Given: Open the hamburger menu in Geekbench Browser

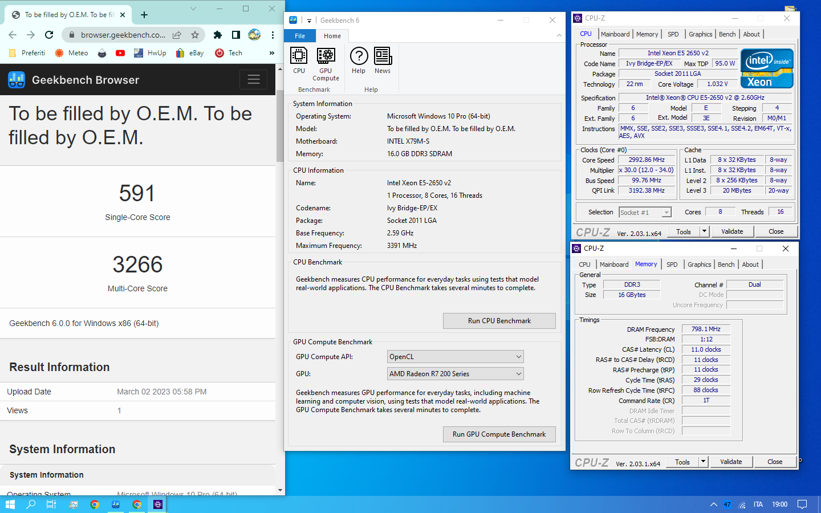Looking at the screenshot, I should click(x=254, y=80).
